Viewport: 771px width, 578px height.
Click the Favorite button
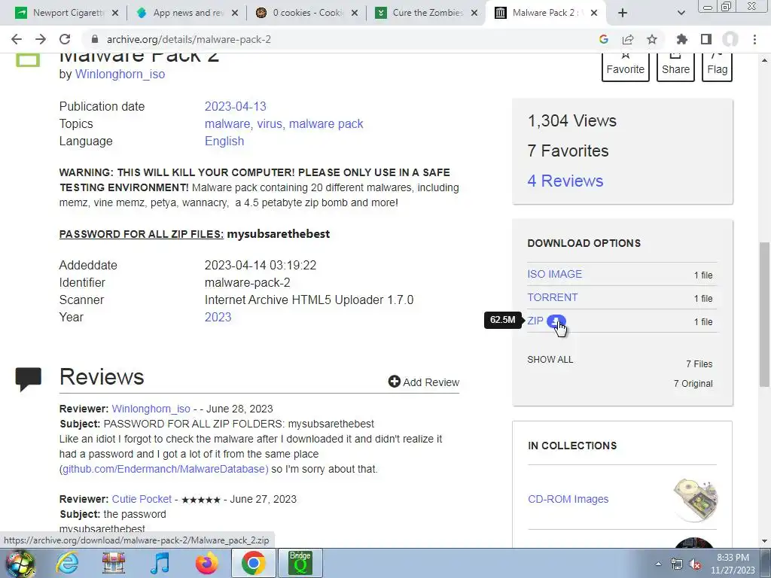click(626, 67)
